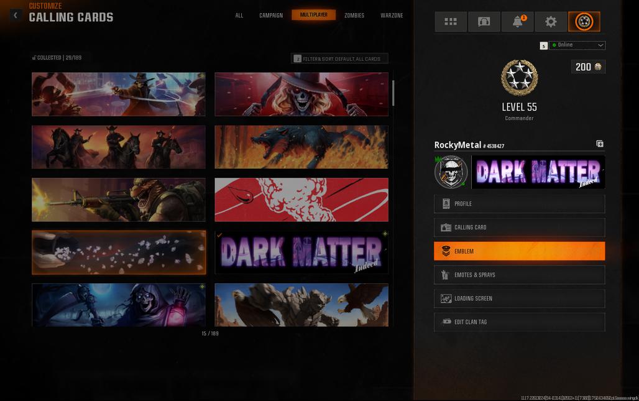
Task: Switch to the Warzone tab
Action: pyautogui.click(x=392, y=16)
